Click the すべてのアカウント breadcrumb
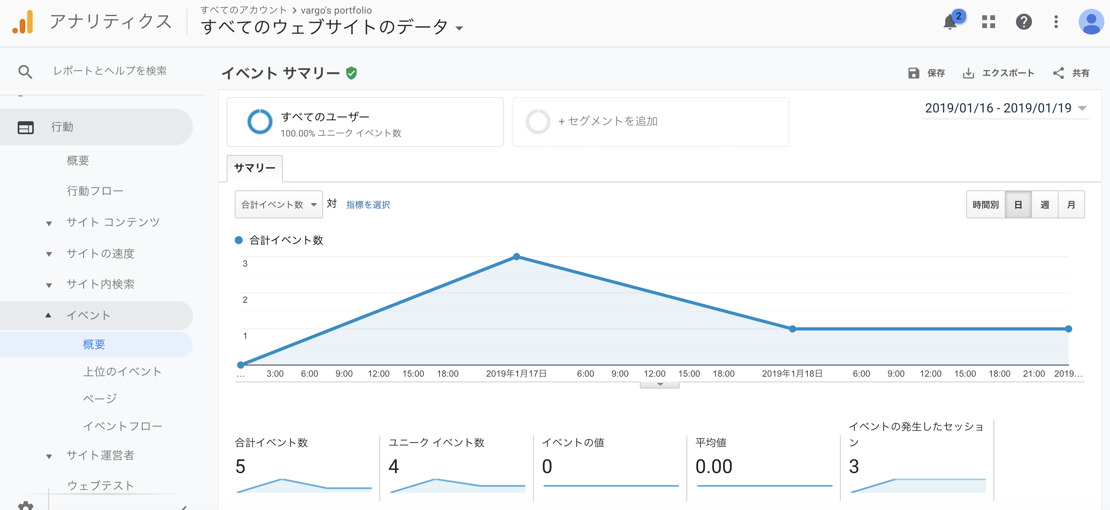The image size is (1110, 510). tap(244, 10)
